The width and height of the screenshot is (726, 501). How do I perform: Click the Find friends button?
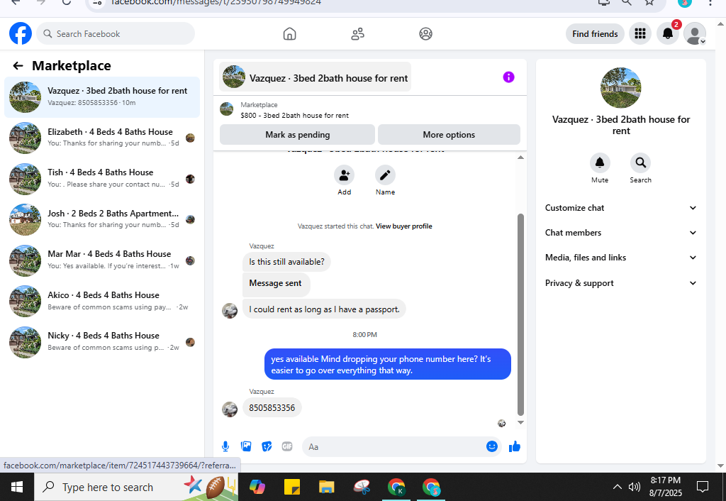click(x=595, y=34)
